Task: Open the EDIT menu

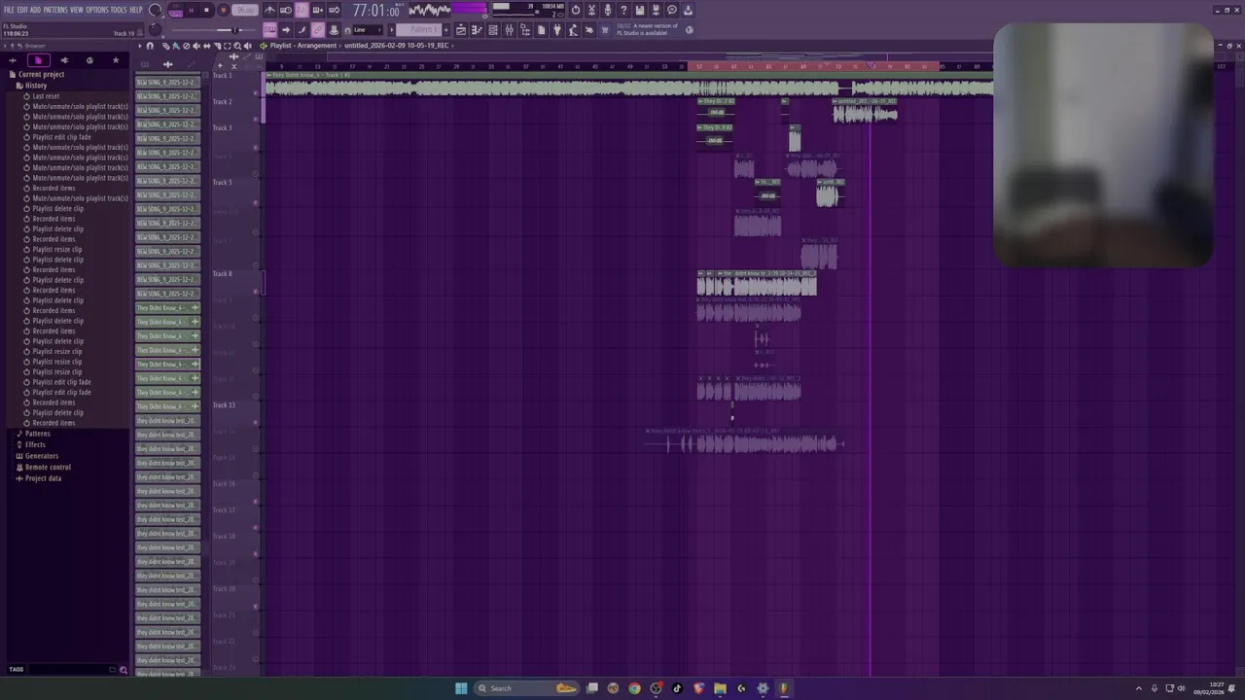Action: [22, 10]
